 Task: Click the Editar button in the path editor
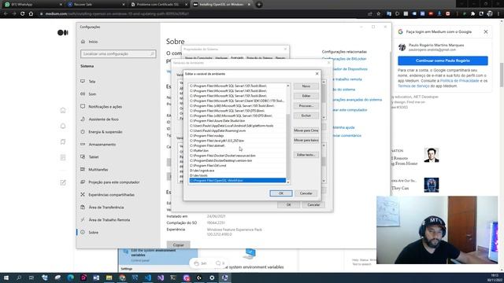tap(306, 96)
